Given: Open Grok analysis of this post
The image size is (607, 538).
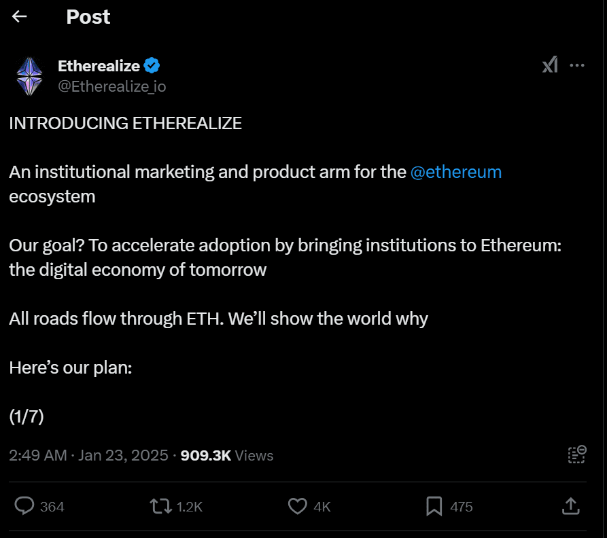Looking at the screenshot, I should [x=549, y=65].
